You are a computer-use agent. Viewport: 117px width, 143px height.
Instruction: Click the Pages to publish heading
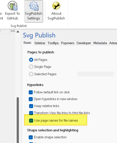coord(41,52)
